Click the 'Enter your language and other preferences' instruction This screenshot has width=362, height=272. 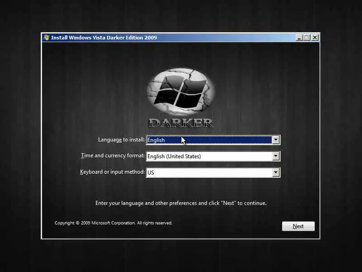[x=181, y=203]
